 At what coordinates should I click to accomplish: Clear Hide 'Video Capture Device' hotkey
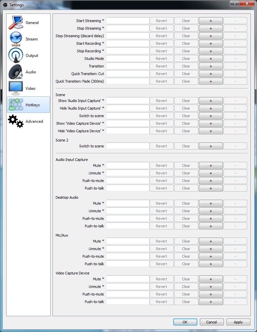[186, 131]
